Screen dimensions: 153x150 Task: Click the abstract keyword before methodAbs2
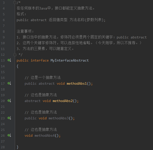[x=32, y=101]
